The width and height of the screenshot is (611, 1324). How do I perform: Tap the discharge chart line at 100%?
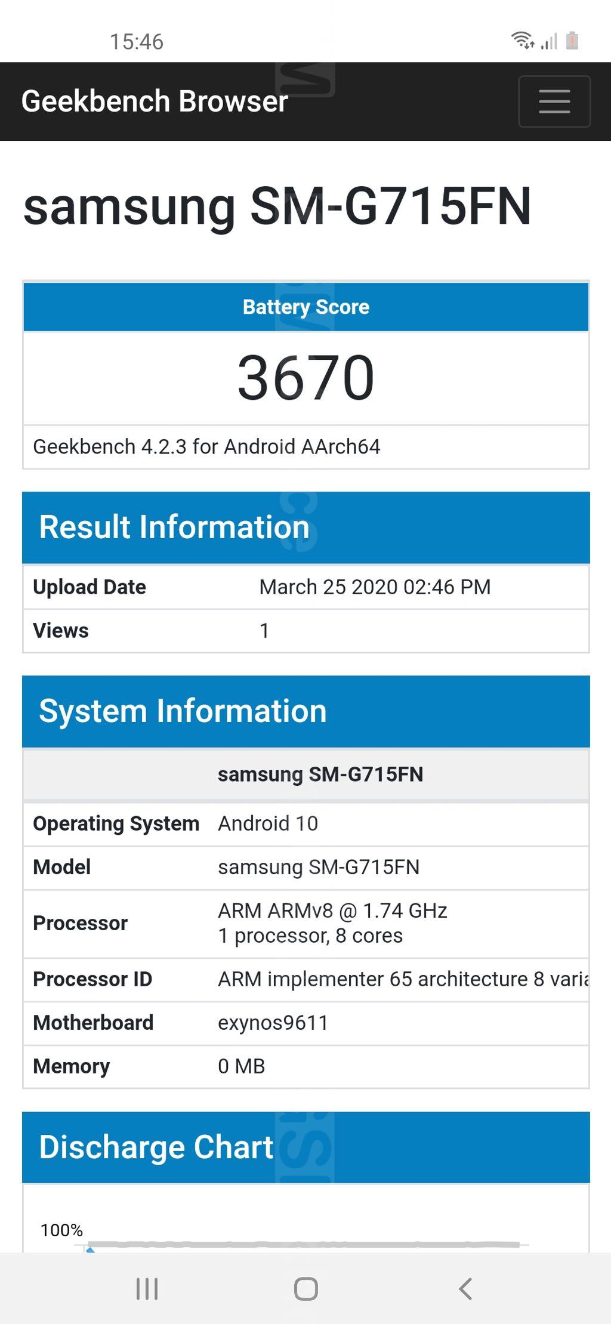(304, 1245)
